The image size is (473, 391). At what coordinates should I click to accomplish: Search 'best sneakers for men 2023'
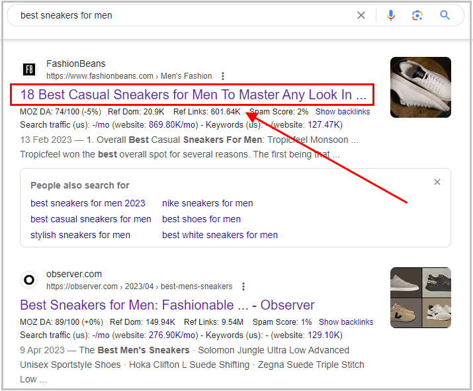coord(88,203)
